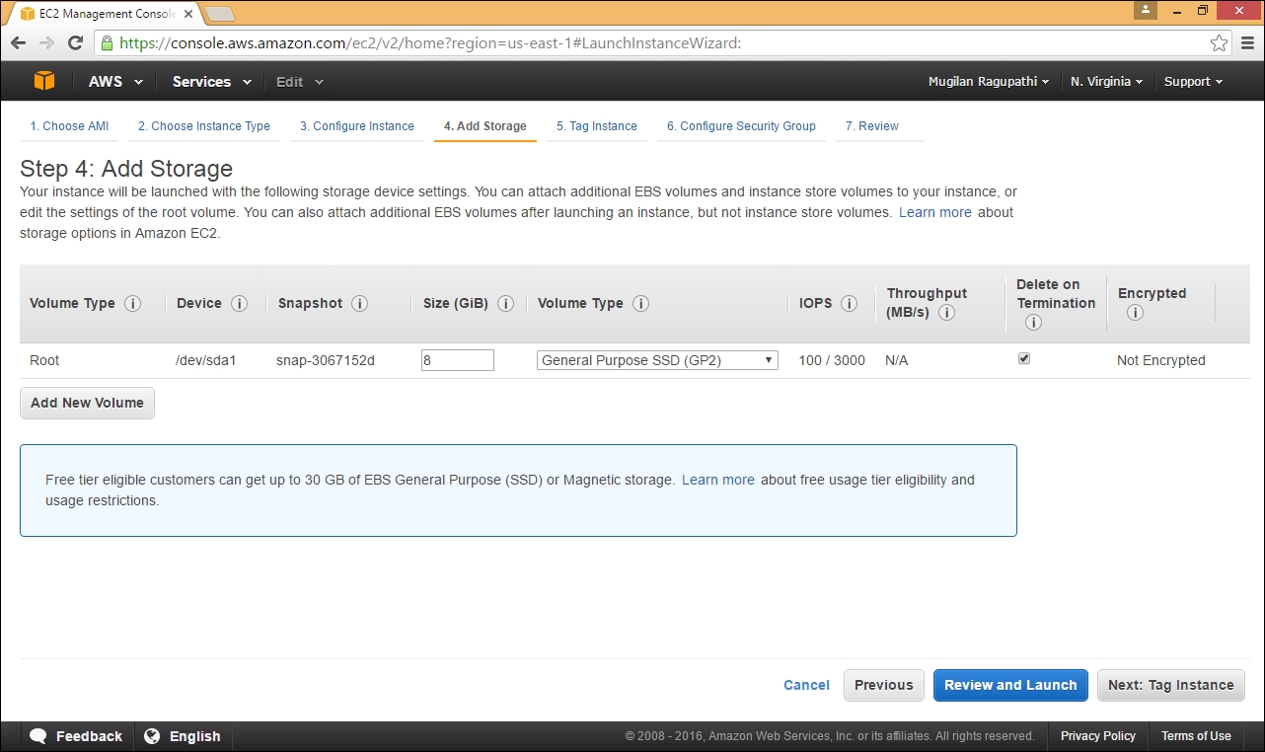Open the Privacy Policy link
The height and width of the screenshot is (752, 1265).
pyautogui.click(x=1098, y=736)
